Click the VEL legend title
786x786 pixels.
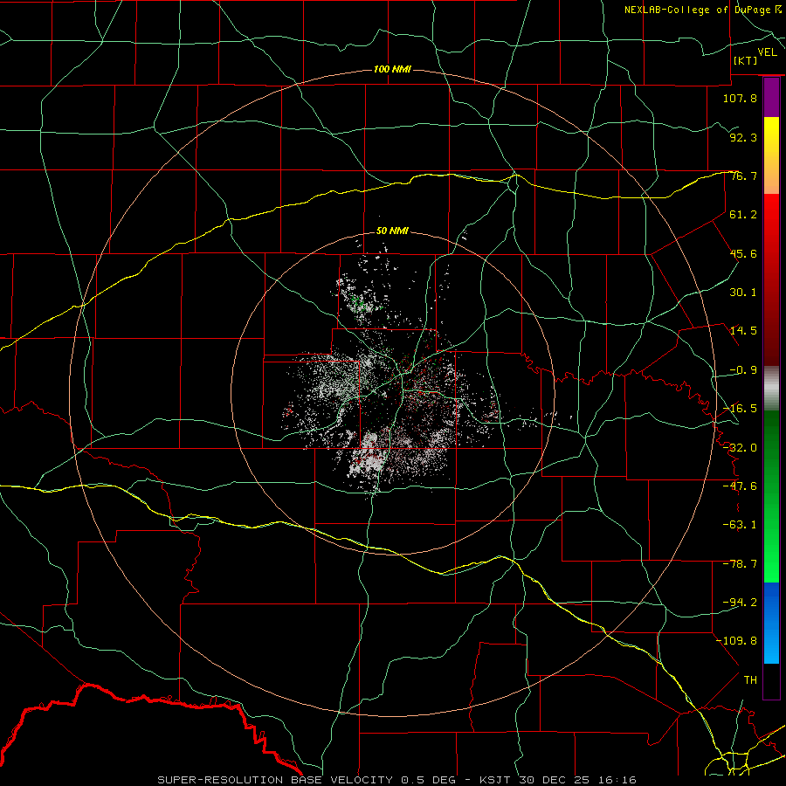click(x=767, y=52)
